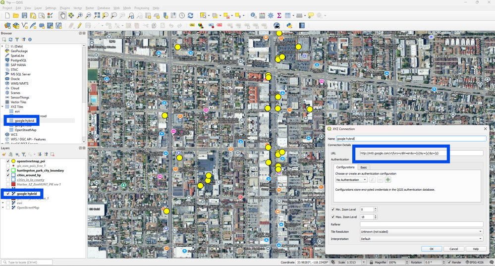Image resolution: width=495 pixels, height=266 pixels.
Task: Expand the Tile Resolution dropdown
Action: click(421, 231)
